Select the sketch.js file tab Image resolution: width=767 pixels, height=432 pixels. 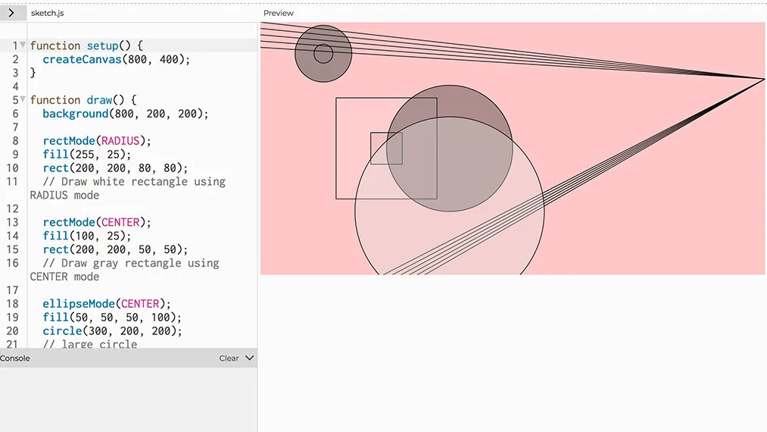coord(48,13)
